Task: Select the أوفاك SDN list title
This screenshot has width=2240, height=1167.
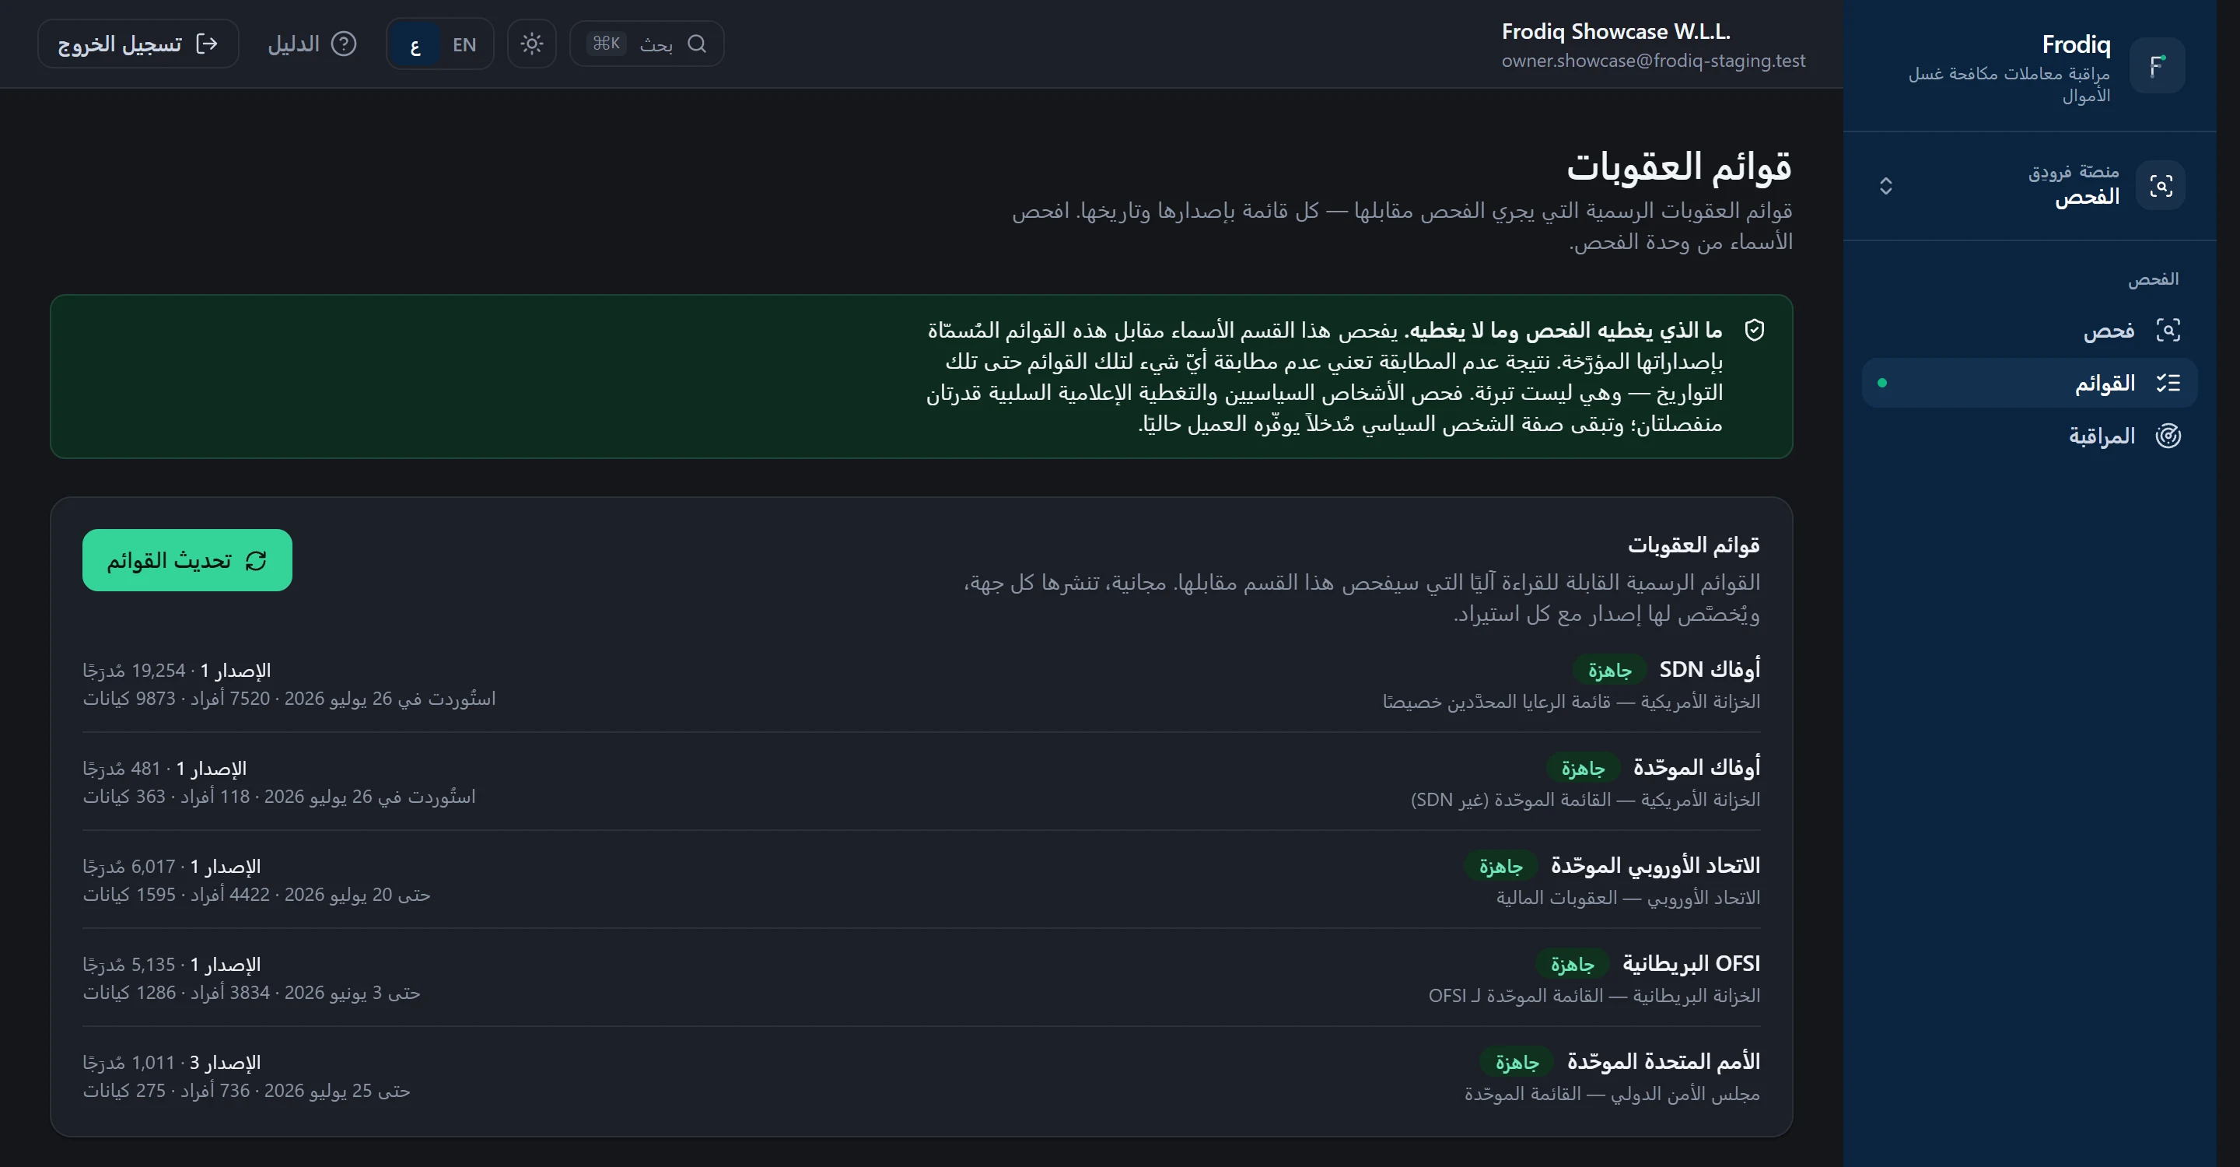Action: click(x=1710, y=670)
